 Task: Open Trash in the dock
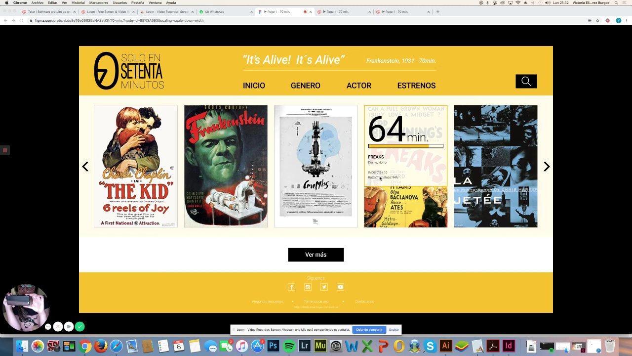(610, 346)
